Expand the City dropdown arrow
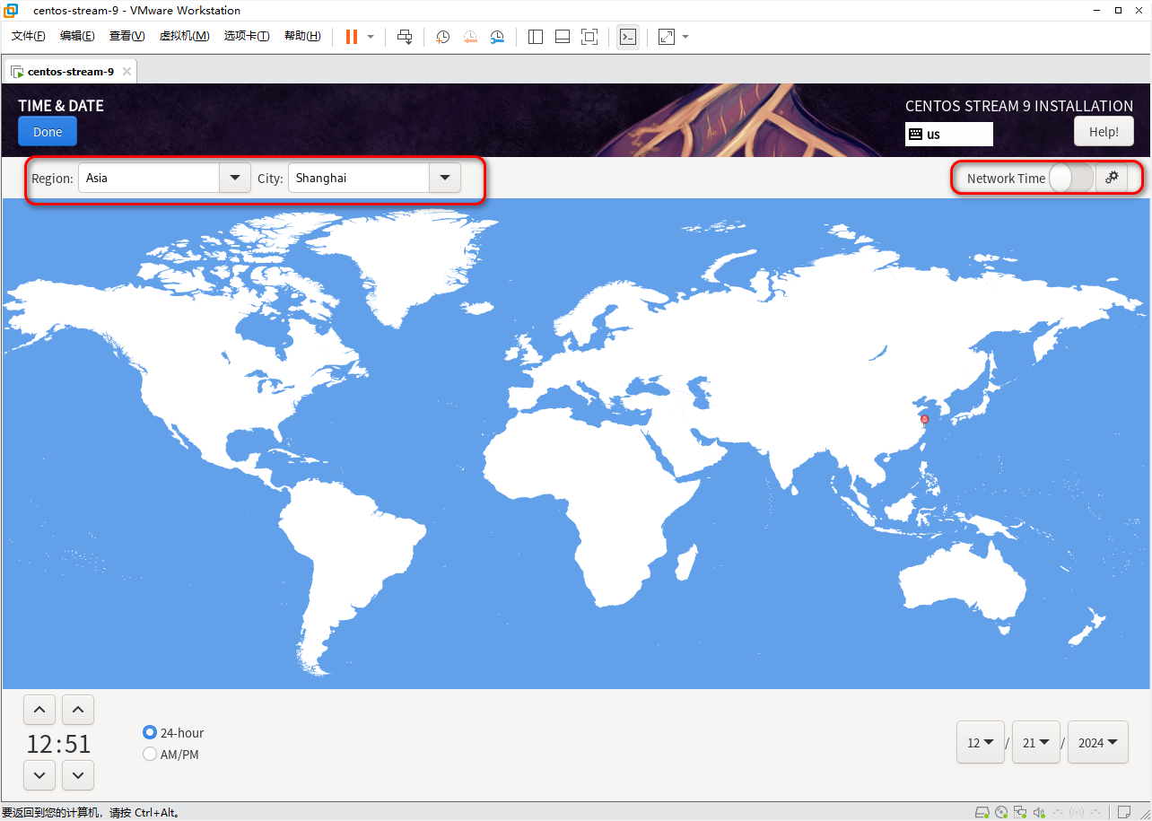Viewport: 1152px width, 821px height. (x=445, y=178)
